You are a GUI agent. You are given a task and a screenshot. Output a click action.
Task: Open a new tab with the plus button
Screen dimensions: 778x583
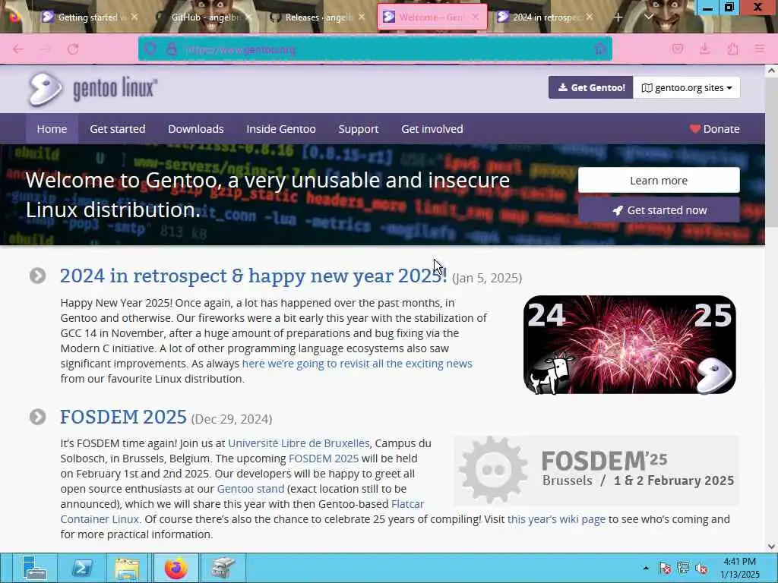click(618, 17)
